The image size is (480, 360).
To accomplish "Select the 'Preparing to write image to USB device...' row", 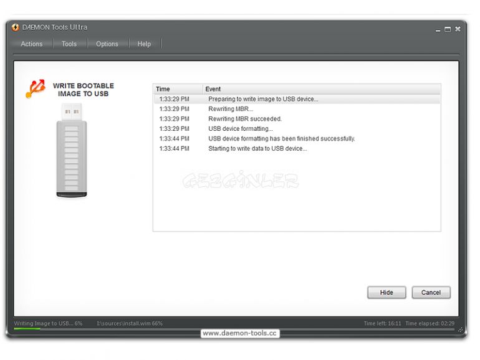I will coord(297,99).
